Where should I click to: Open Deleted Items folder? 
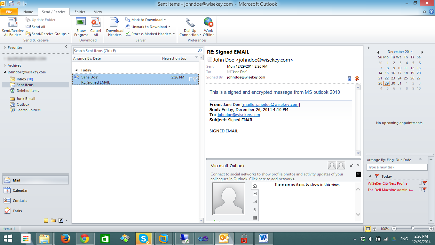pyautogui.click(x=28, y=91)
